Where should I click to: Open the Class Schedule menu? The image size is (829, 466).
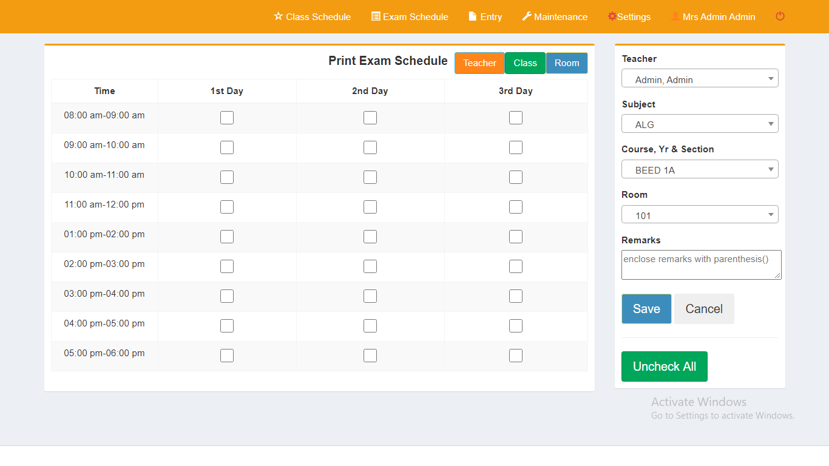click(x=313, y=17)
